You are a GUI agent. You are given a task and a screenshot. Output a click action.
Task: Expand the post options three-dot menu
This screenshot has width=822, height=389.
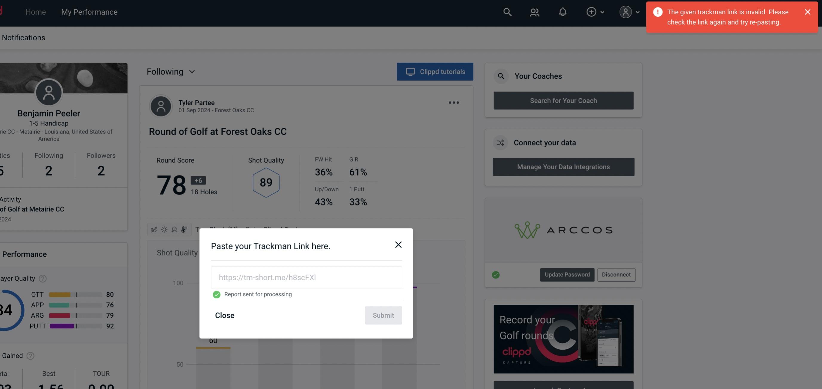pyautogui.click(x=453, y=103)
